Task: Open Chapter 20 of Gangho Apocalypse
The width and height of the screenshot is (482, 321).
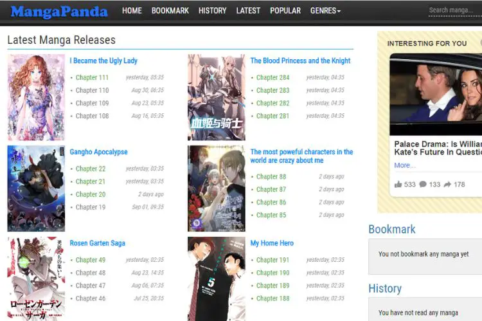Action: pyautogui.click(x=91, y=194)
